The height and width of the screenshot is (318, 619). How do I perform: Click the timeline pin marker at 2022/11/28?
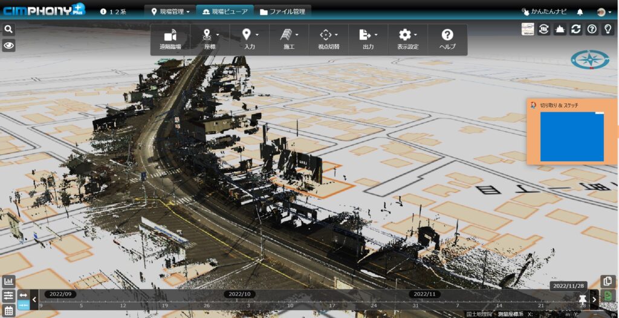[583, 299]
